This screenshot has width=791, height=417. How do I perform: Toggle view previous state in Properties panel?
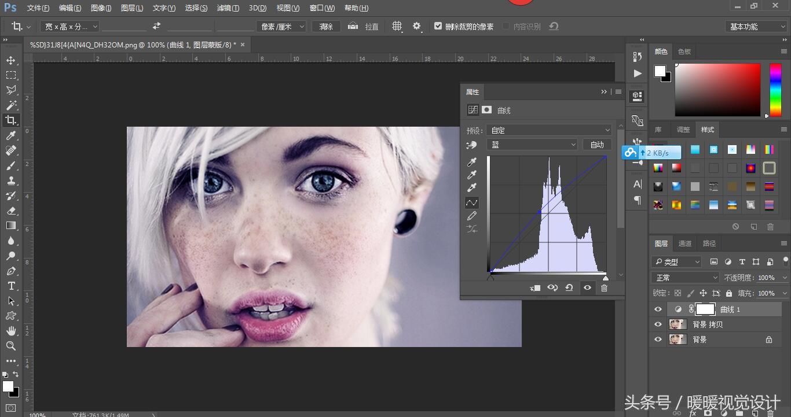click(552, 287)
